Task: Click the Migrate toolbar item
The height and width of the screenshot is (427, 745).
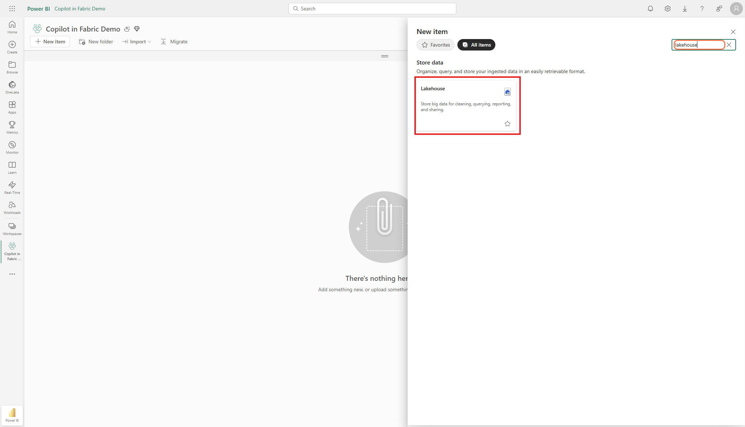Action: pos(174,42)
